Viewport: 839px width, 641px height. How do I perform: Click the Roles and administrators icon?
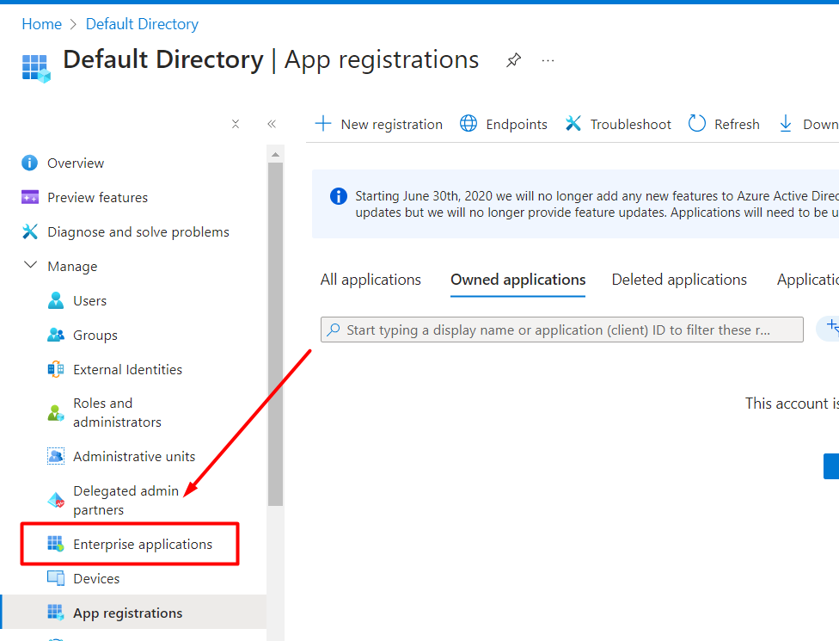pos(56,413)
